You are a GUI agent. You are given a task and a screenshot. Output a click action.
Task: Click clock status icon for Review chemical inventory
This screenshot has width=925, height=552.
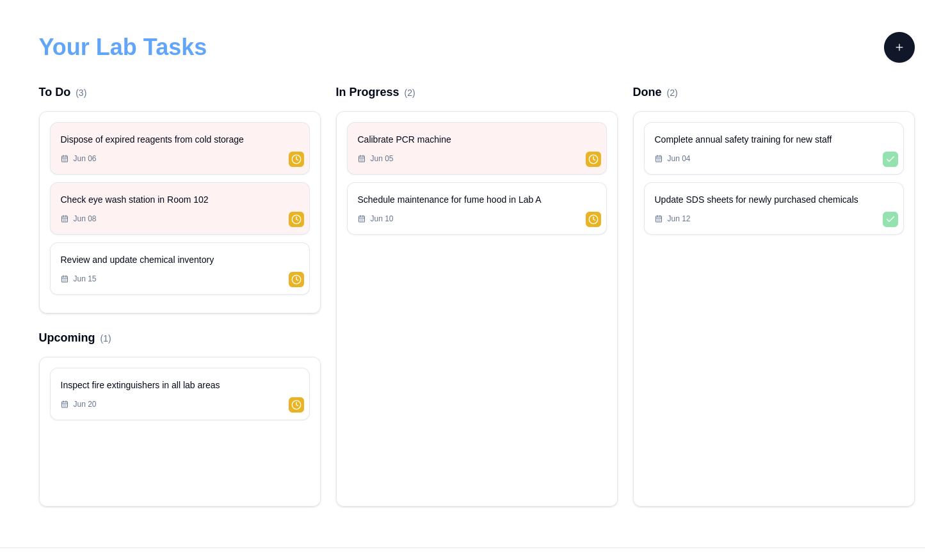tap(296, 280)
